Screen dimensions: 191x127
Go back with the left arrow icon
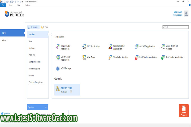(15, 2)
